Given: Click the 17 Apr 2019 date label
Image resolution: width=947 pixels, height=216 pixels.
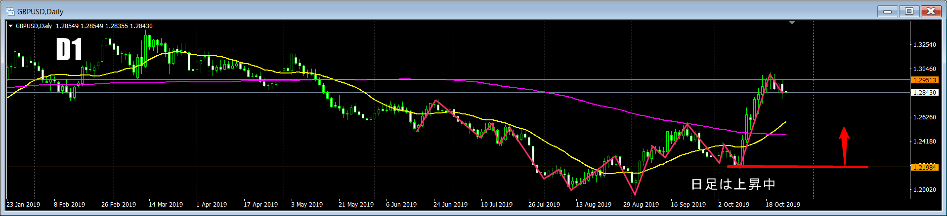Looking at the screenshot, I should (260, 204).
